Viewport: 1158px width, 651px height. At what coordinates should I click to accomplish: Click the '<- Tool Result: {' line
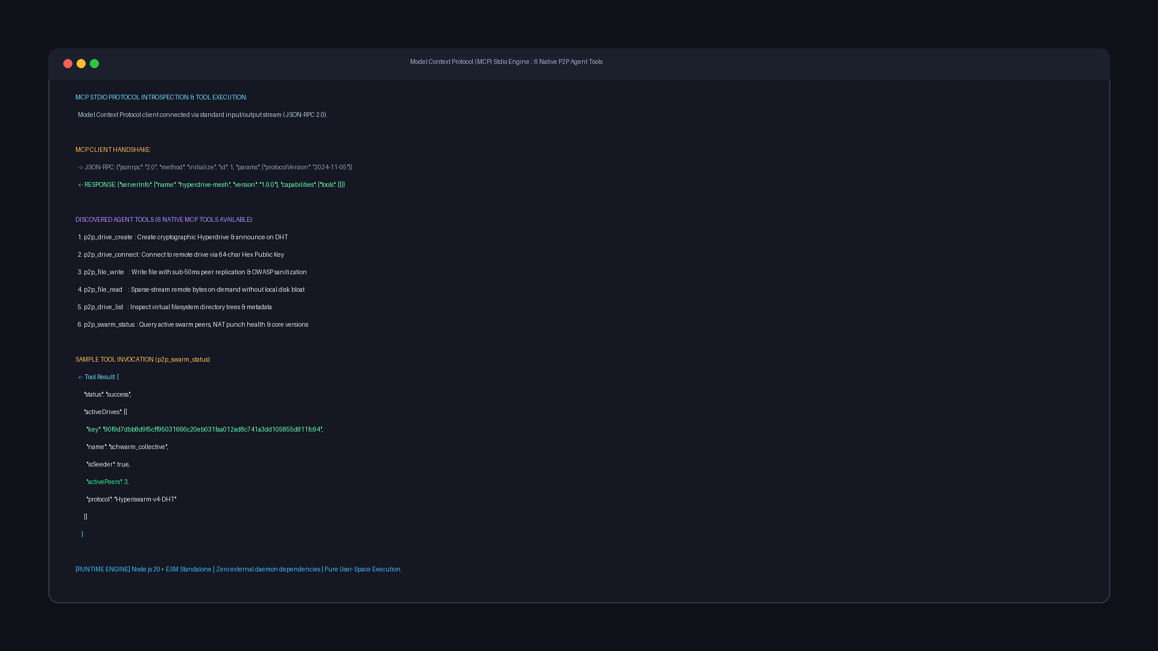point(98,377)
